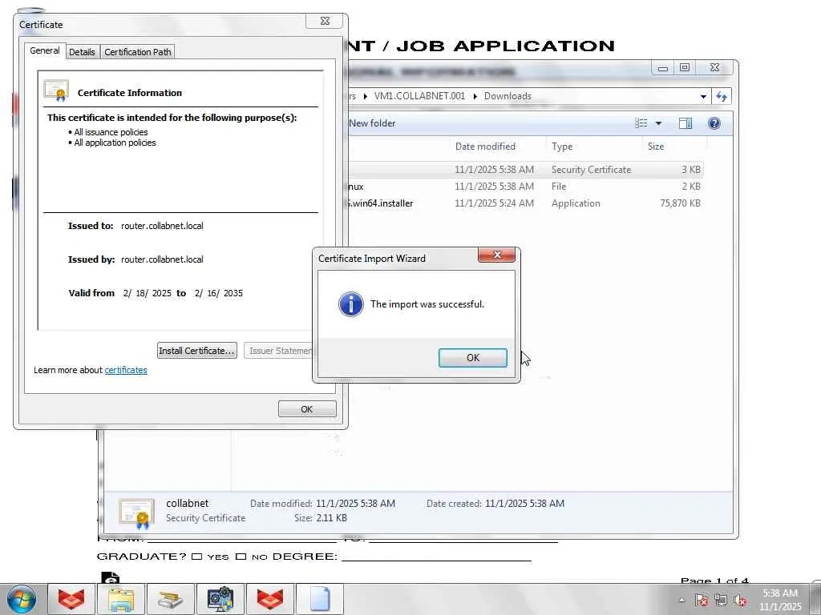The width and height of the screenshot is (821, 615).
Task: Click Downloads in the address bar path
Action: tap(508, 96)
